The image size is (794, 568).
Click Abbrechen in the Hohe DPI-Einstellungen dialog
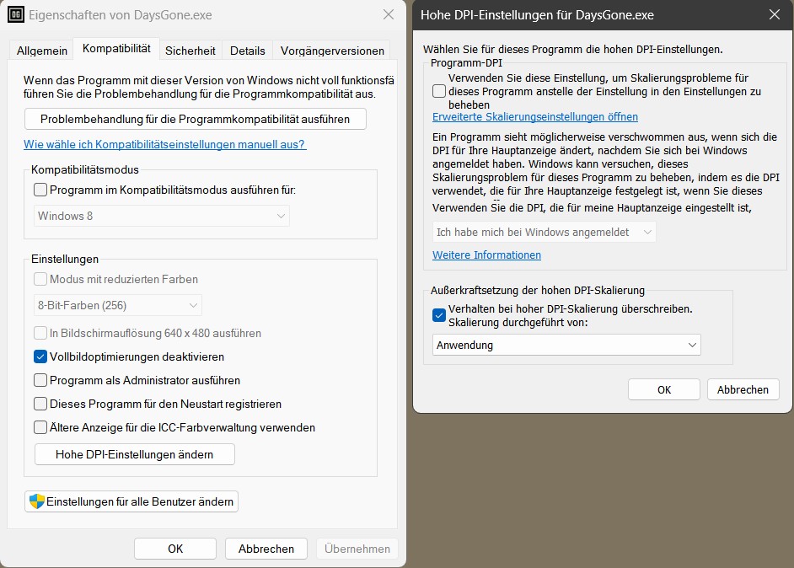(x=743, y=389)
